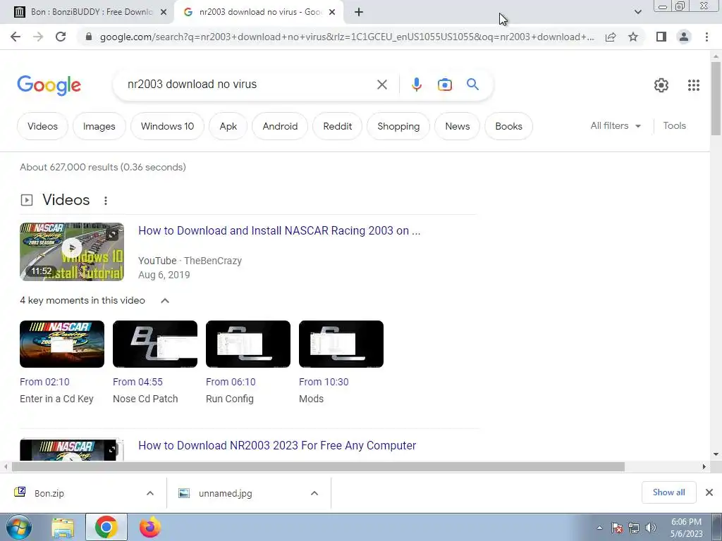Viewport: 722px width, 541px height.
Task: Open Google quick settings gear
Action: [x=661, y=85]
